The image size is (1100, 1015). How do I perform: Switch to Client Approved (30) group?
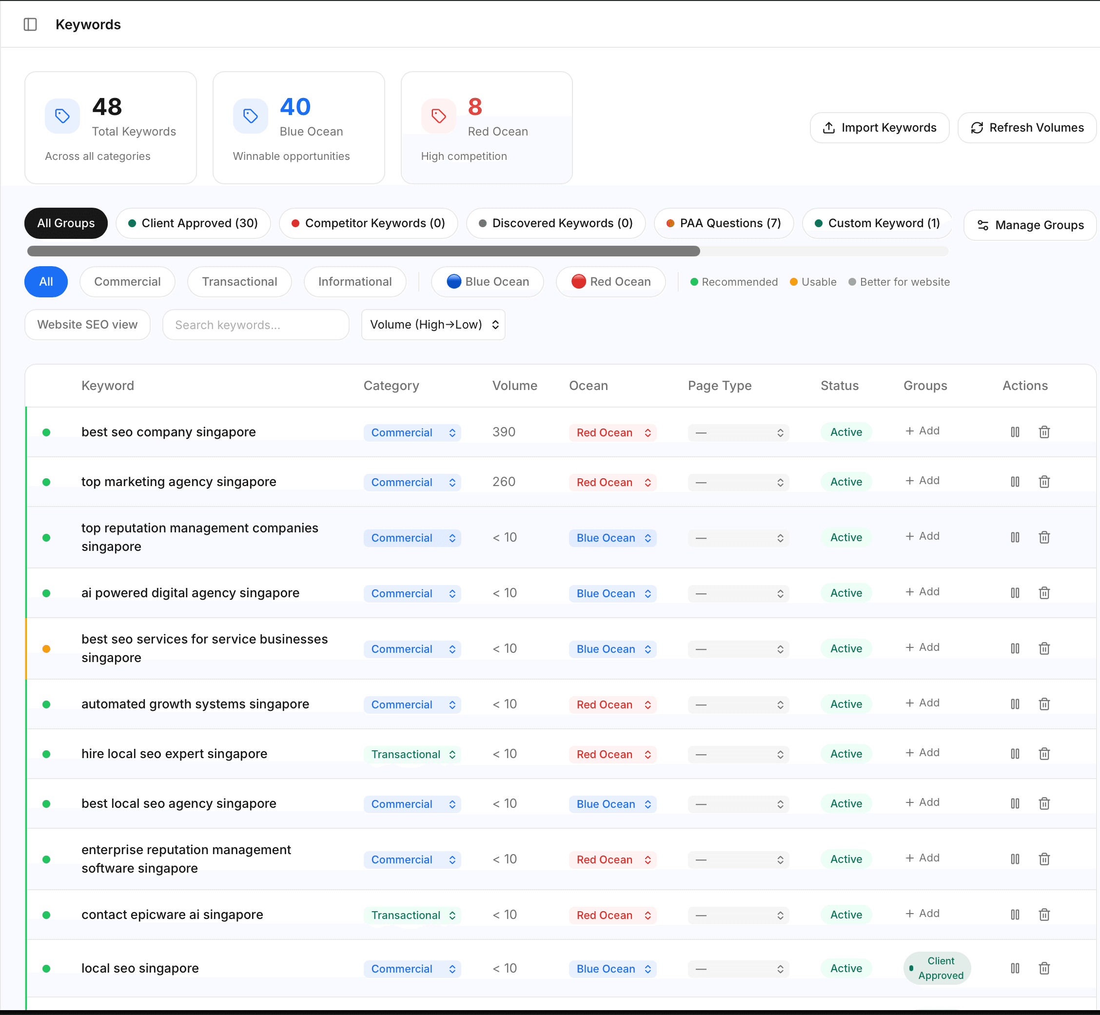194,223
